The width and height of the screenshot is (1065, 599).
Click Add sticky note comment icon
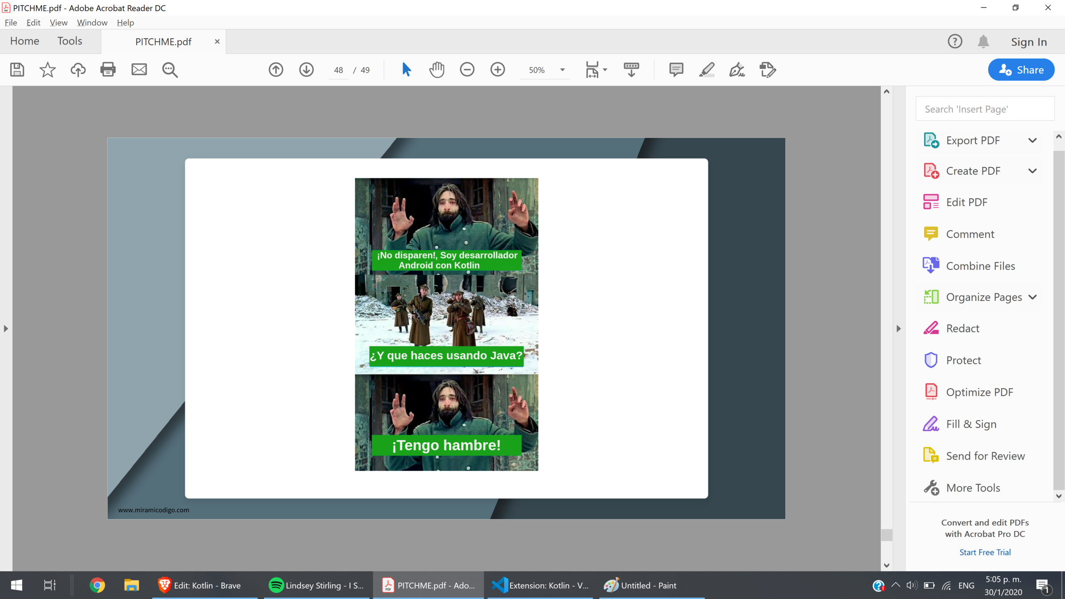[x=676, y=70]
